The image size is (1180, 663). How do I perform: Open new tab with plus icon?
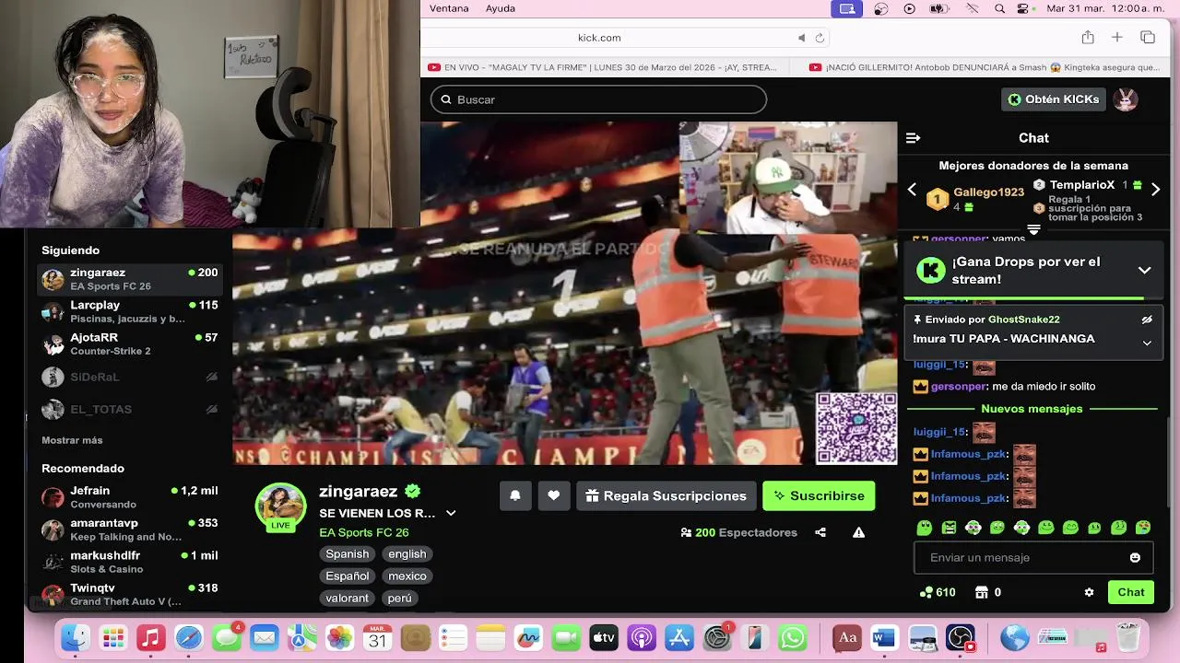(1116, 37)
